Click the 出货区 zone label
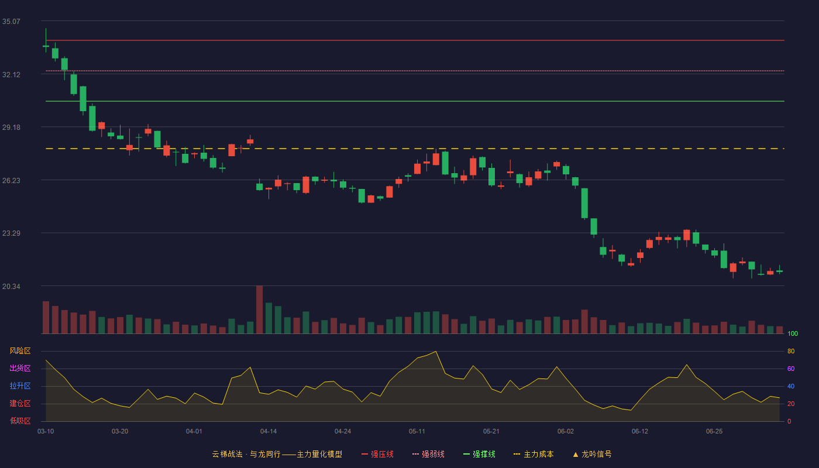This screenshot has height=468, width=819. tap(20, 369)
